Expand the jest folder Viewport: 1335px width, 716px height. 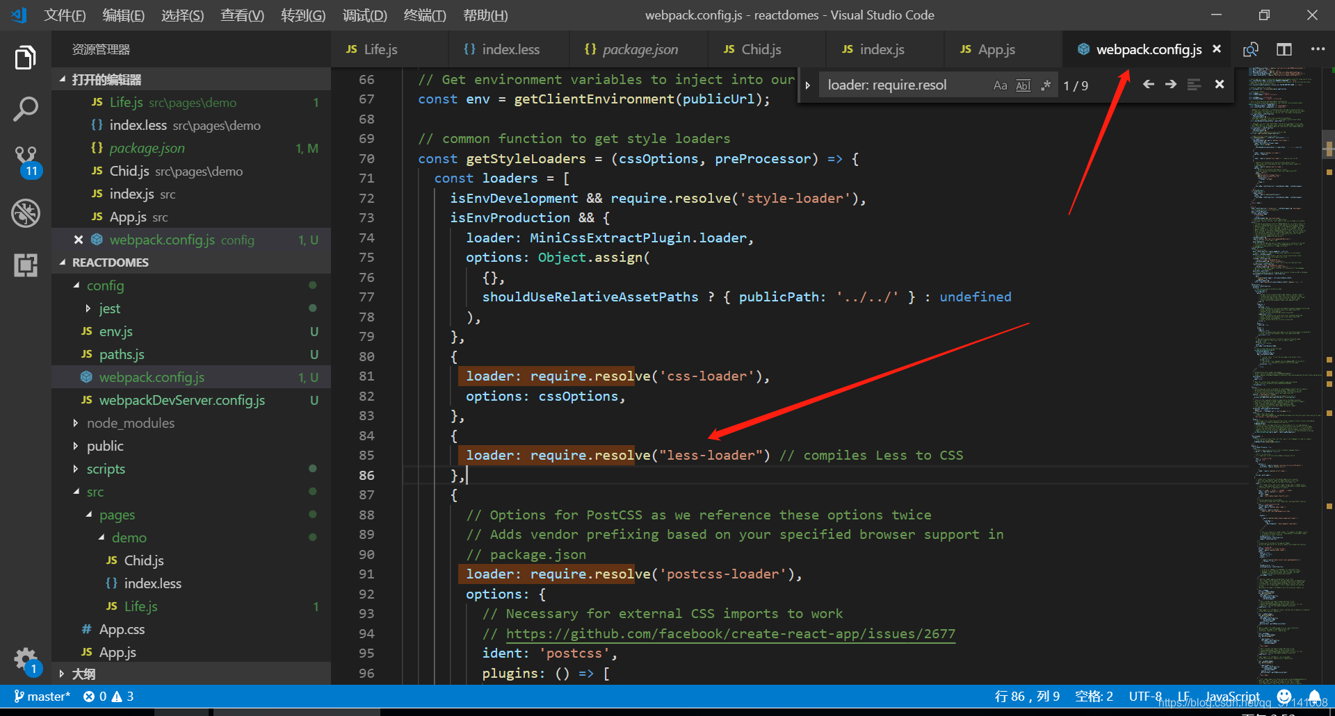88,308
